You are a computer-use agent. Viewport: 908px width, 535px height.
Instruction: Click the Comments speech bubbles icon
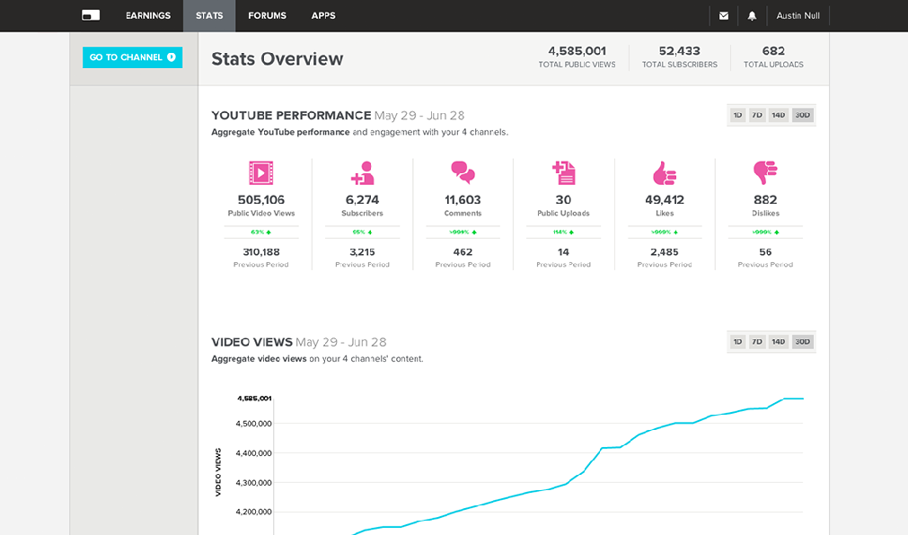463,172
